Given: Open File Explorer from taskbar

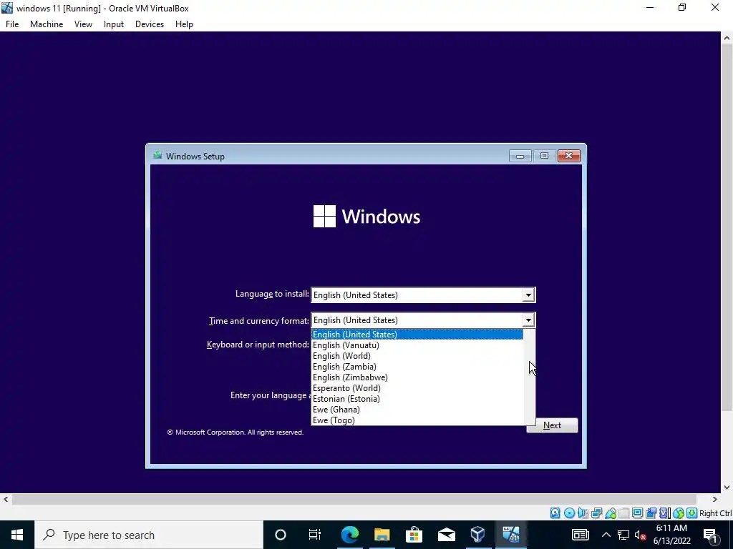Looking at the screenshot, I should [x=382, y=535].
